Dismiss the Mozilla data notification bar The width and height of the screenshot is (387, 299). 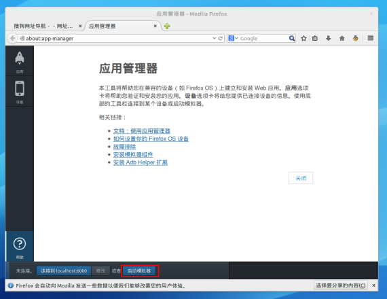(373, 285)
